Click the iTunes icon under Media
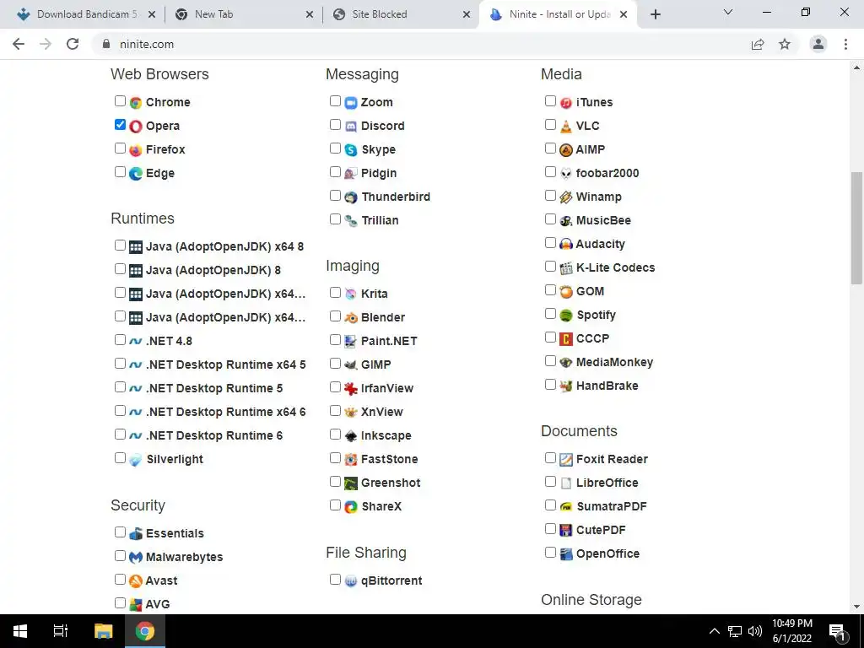Screen dimensions: 864x648 [566, 102]
